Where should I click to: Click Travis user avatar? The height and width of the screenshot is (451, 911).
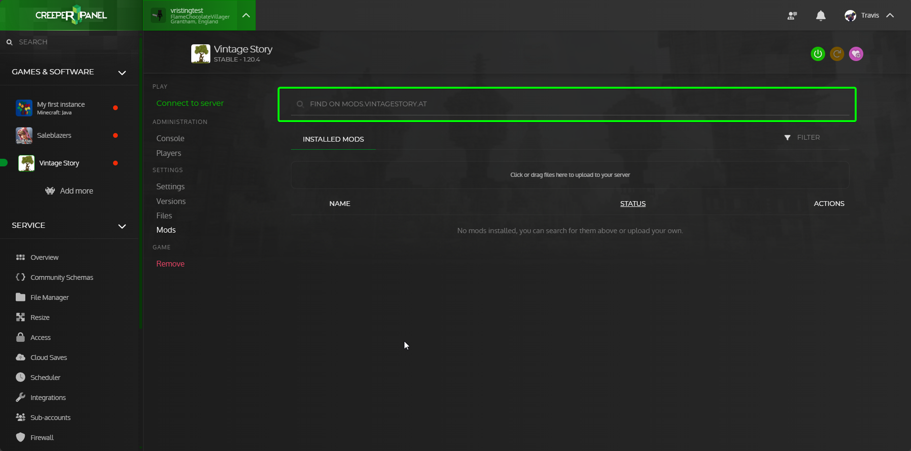pyautogui.click(x=850, y=16)
